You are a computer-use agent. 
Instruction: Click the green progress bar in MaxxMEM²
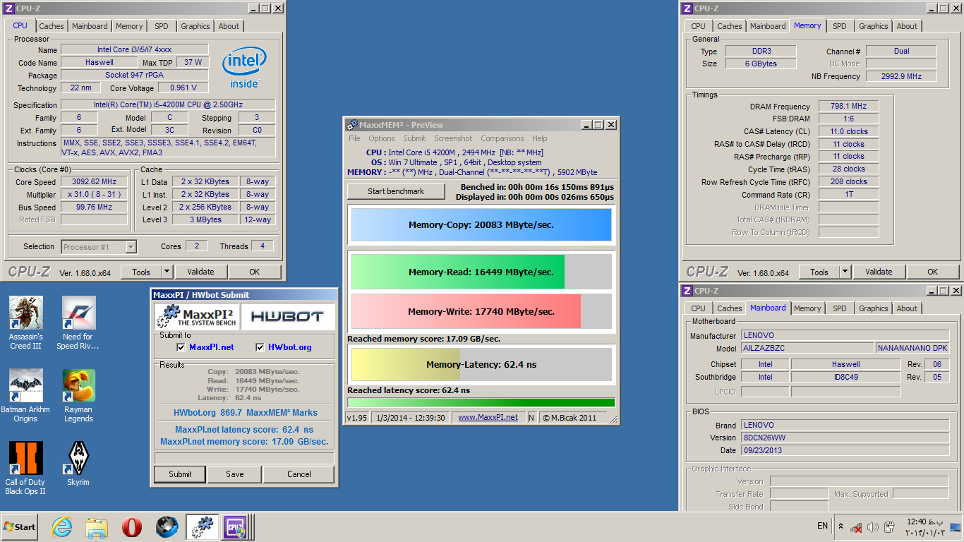pos(481,403)
